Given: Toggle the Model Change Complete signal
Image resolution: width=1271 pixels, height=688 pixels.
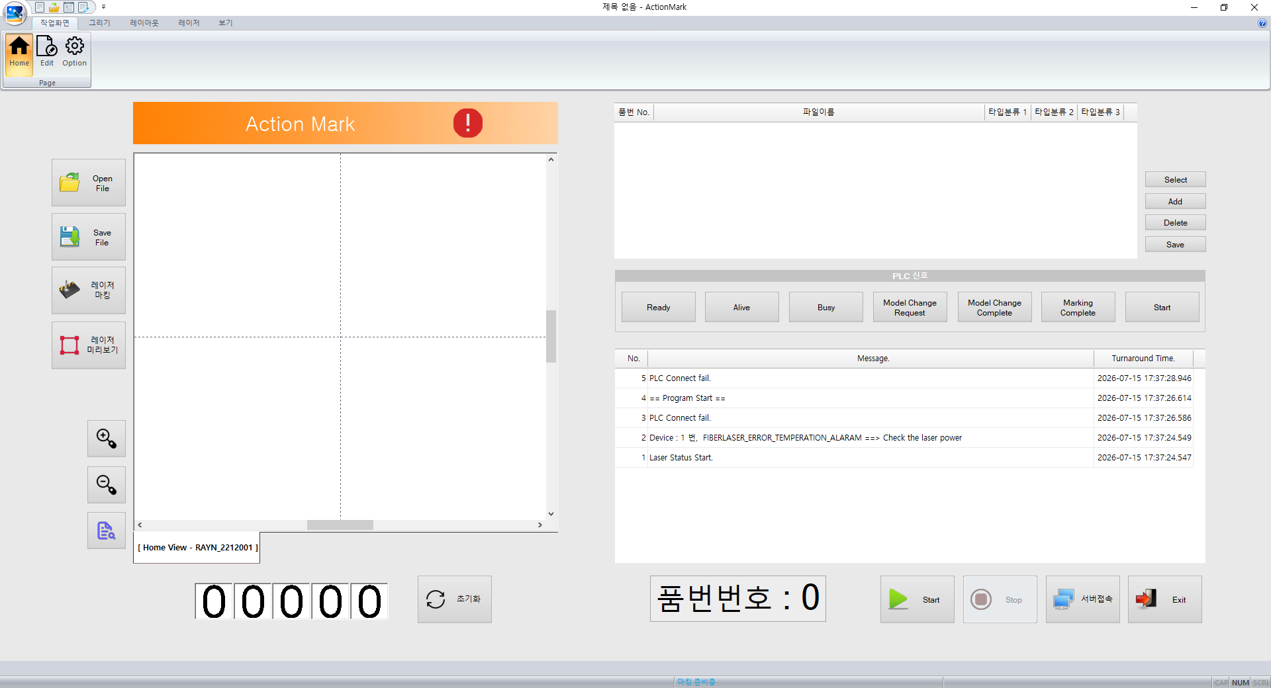Looking at the screenshot, I should coord(995,308).
